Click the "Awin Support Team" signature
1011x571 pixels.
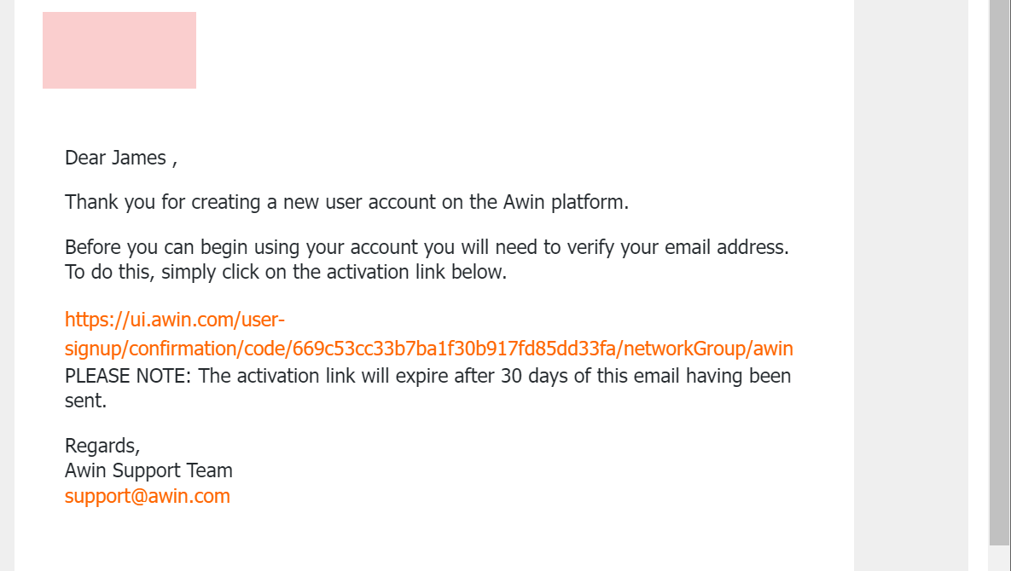(148, 470)
